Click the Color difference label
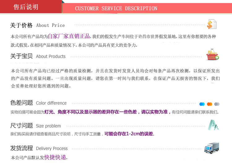The width and height of the screenshot is (232, 165). click(51, 103)
